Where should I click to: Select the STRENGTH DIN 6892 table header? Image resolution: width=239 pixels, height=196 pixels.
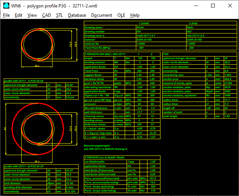click(104, 54)
